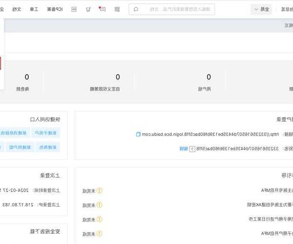The width and height of the screenshot is (293, 244).
Task: Open the message notifications icon with red dot
Action: point(102,9)
